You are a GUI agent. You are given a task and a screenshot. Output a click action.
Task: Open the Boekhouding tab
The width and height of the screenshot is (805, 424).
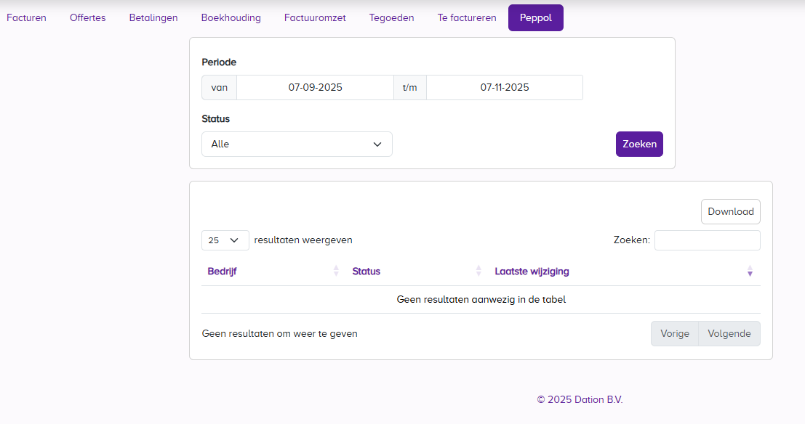click(x=231, y=18)
